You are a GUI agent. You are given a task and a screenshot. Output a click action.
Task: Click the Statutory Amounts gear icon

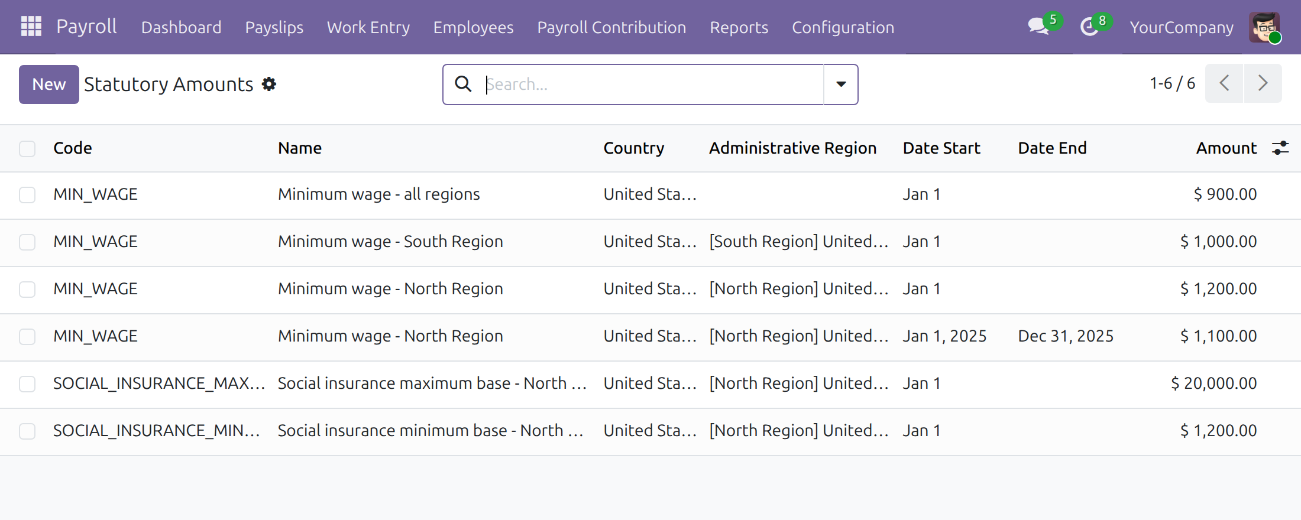(269, 84)
